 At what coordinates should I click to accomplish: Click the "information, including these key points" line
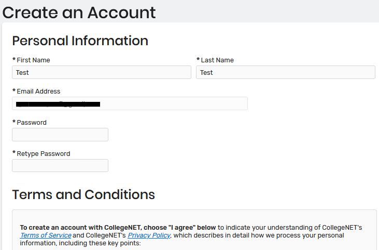click(80, 243)
